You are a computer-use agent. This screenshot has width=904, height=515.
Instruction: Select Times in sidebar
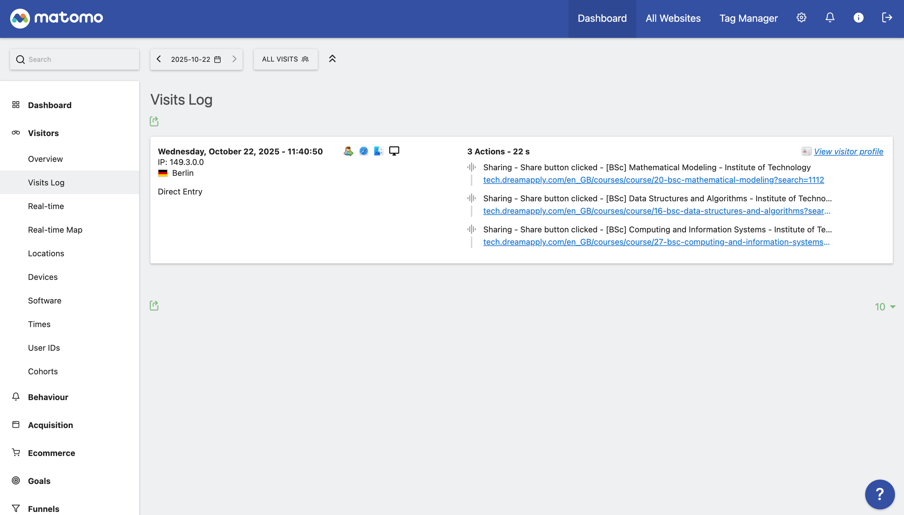[39, 324]
